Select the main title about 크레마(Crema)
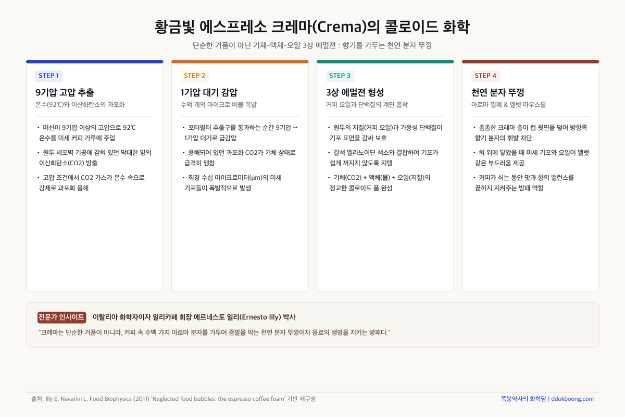The height and width of the screenshot is (417, 625). (312, 27)
